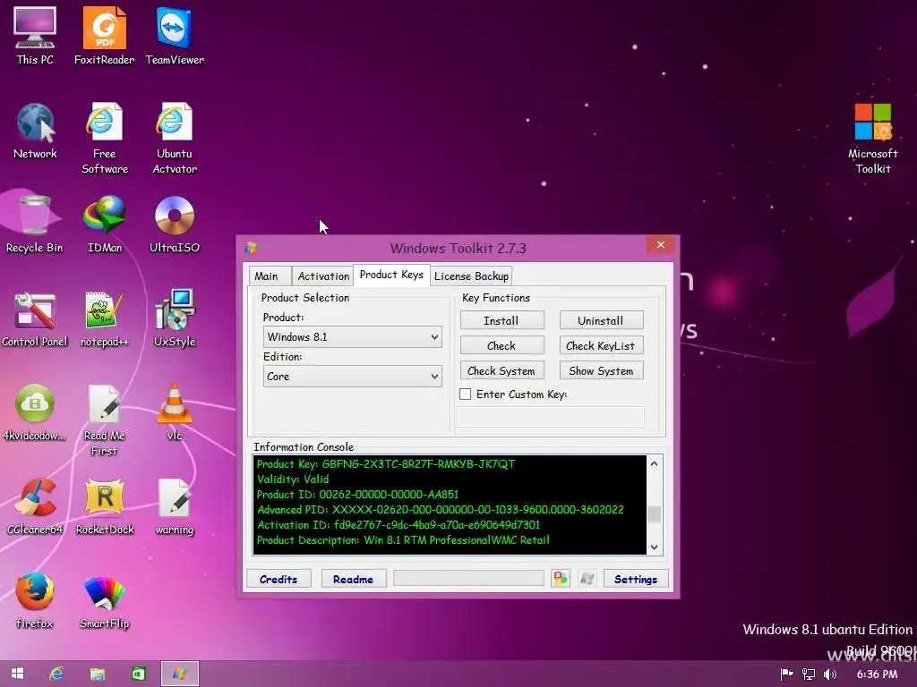917x687 pixels.
Task: Enable the Enter Custom Key checkbox
Action: (x=466, y=394)
